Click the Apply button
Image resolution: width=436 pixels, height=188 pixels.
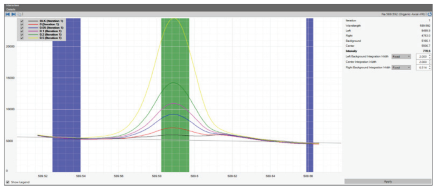pyautogui.click(x=388, y=182)
